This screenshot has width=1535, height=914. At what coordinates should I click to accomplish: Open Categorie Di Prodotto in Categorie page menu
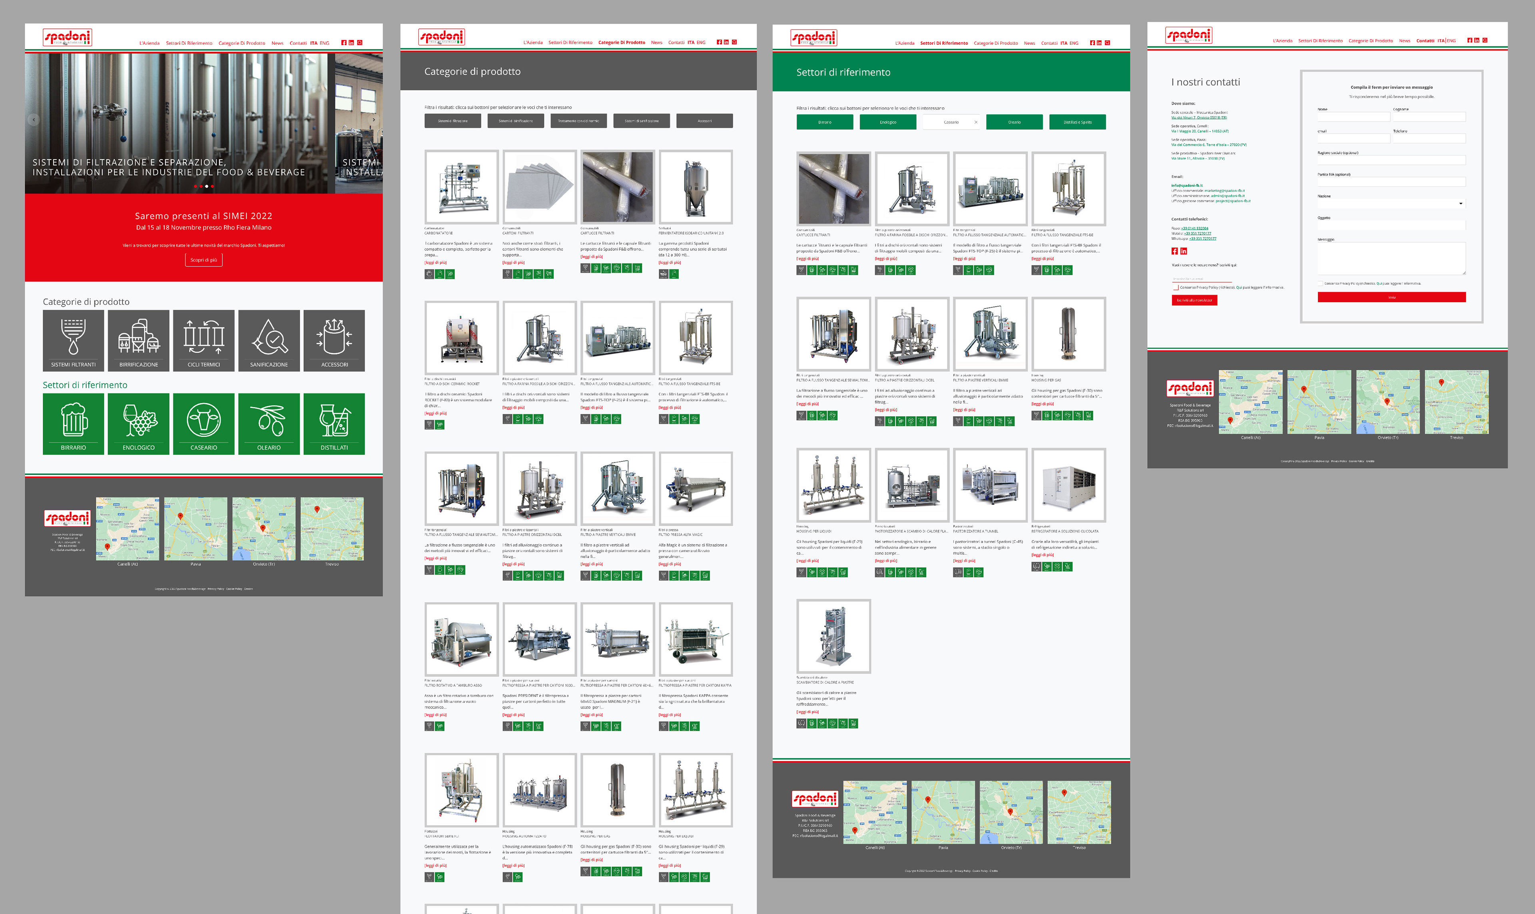pyautogui.click(x=621, y=42)
